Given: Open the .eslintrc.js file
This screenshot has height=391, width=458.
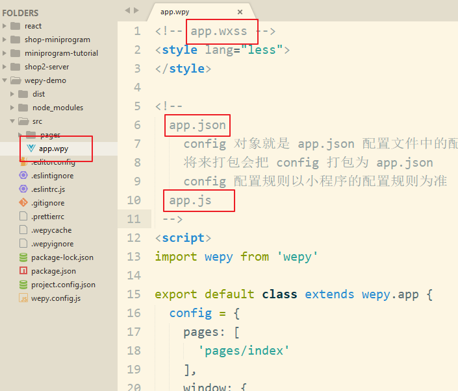Looking at the screenshot, I should point(48,189).
